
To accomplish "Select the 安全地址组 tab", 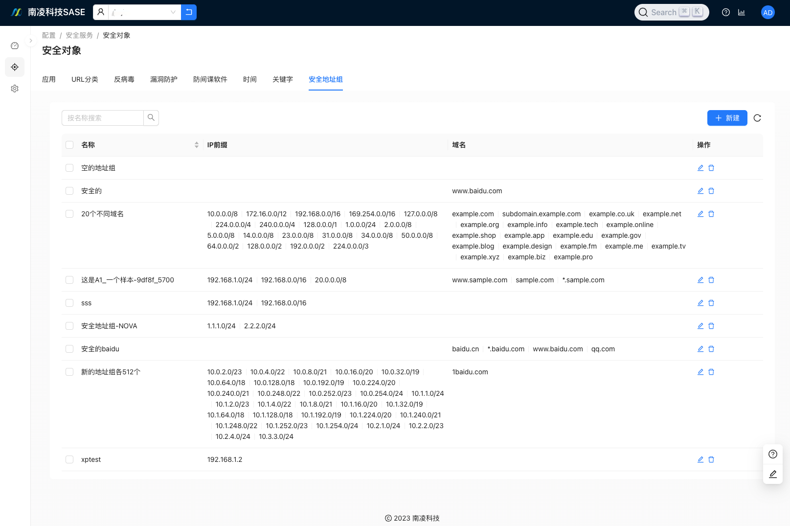I will (x=326, y=79).
